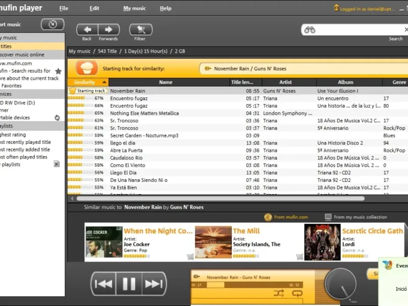Screen dimensions: 408x306
Task: Click the new playlist icon in sidebar
Action: point(57,164)
